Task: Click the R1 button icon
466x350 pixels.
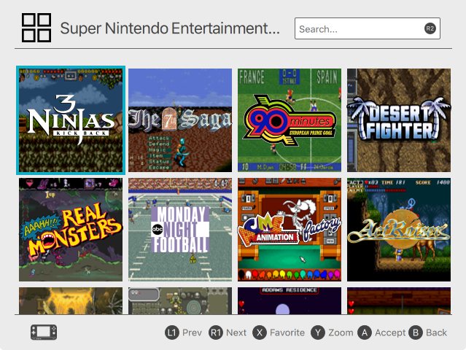Action: click(x=215, y=332)
